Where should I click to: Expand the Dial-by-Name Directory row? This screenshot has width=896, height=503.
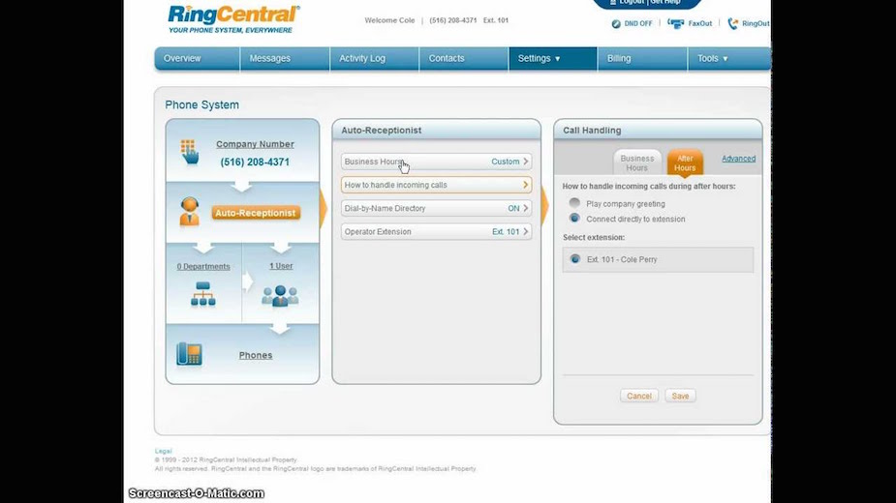[x=436, y=208]
